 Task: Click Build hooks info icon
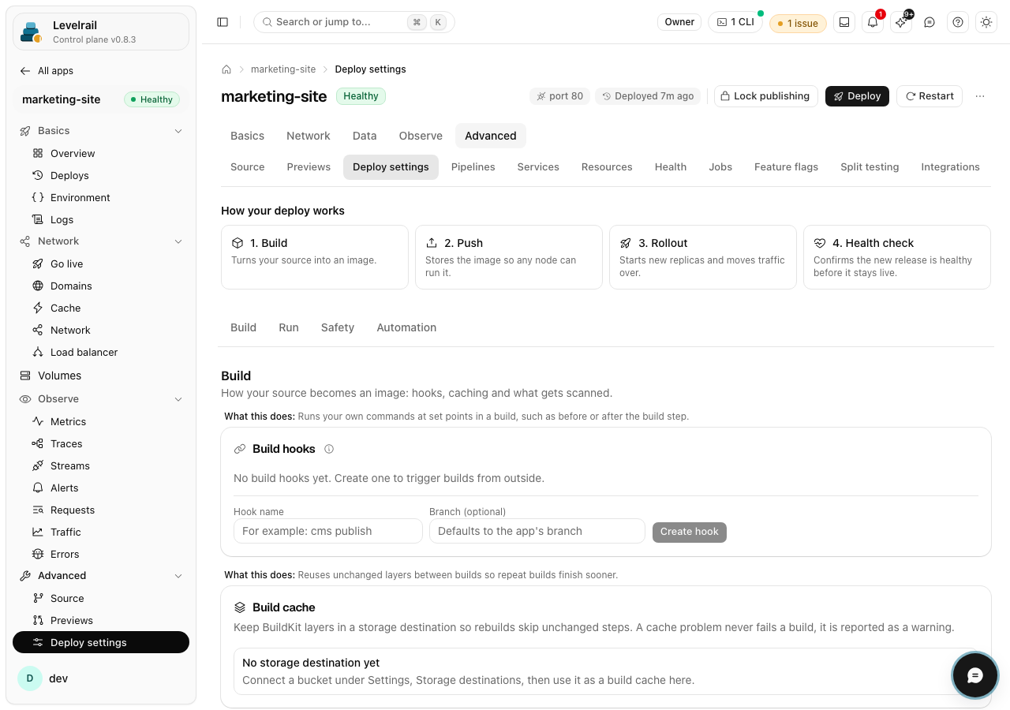329,449
